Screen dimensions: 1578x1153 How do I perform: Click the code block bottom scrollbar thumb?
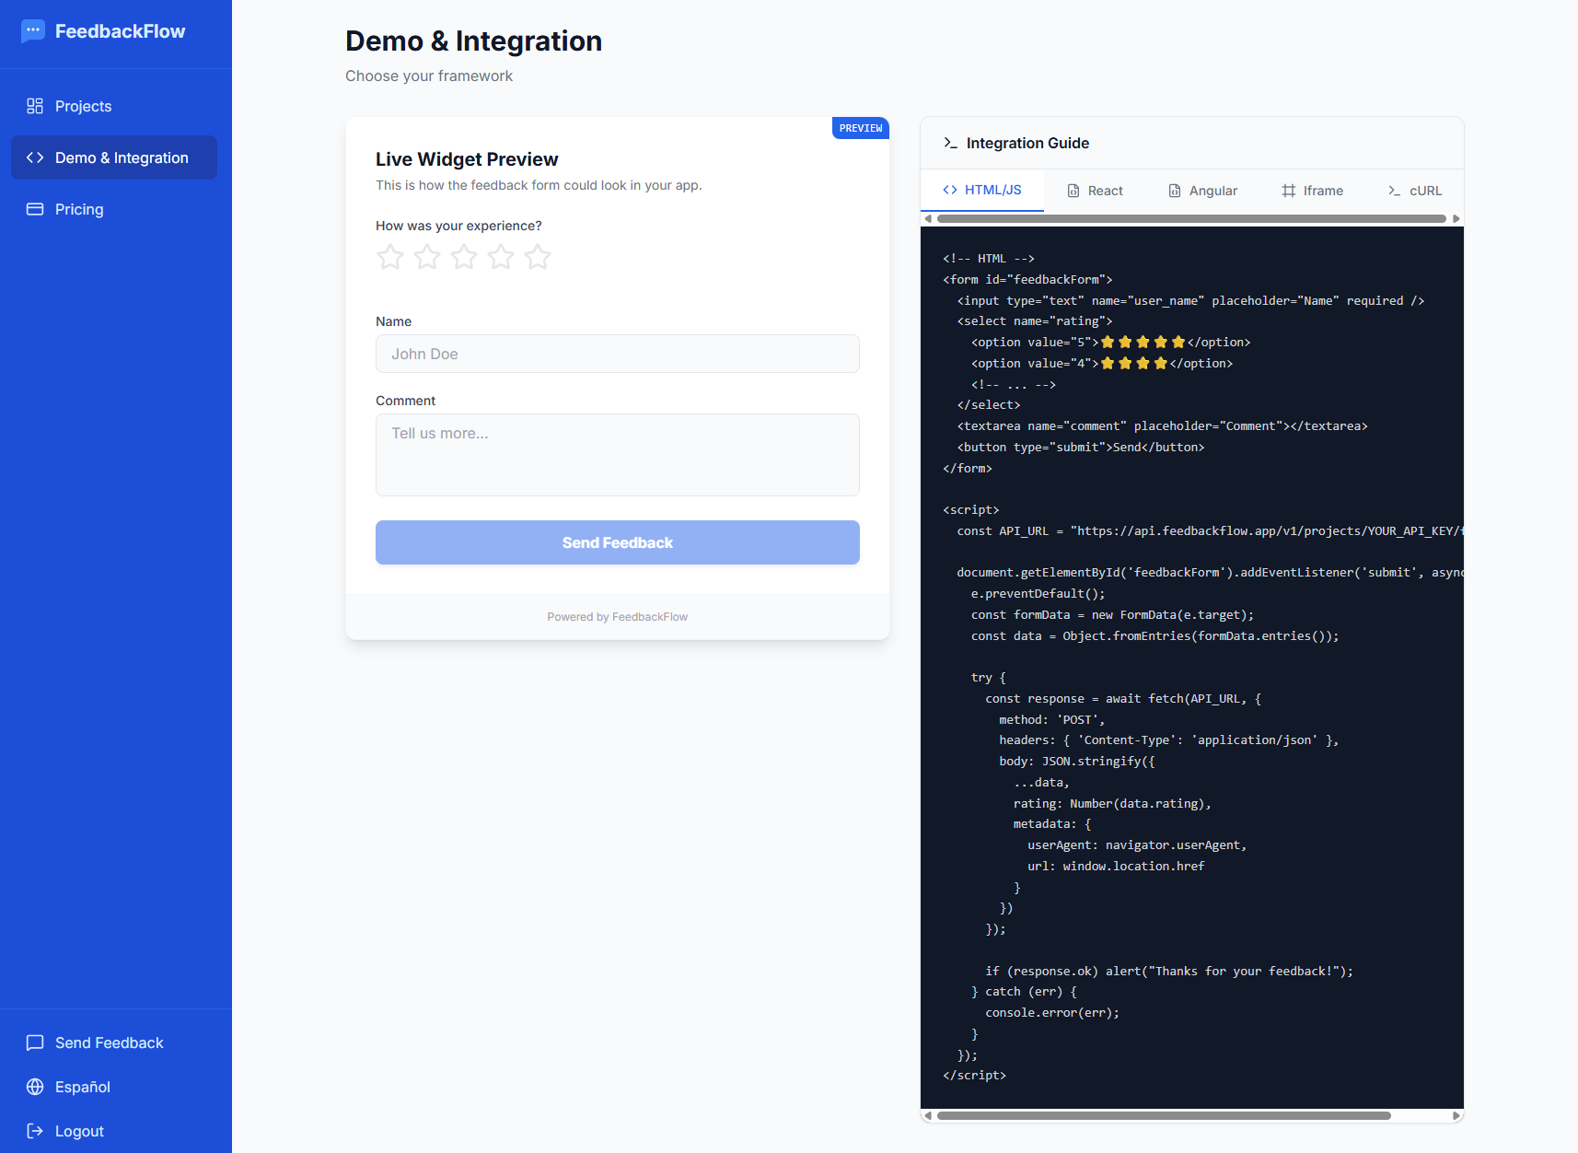tap(1164, 1115)
